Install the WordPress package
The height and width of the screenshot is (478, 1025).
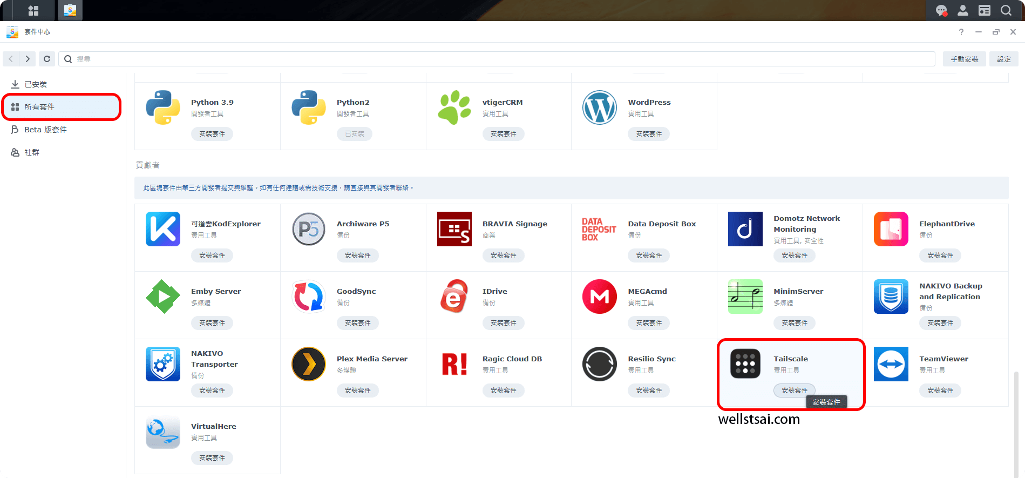649,133
